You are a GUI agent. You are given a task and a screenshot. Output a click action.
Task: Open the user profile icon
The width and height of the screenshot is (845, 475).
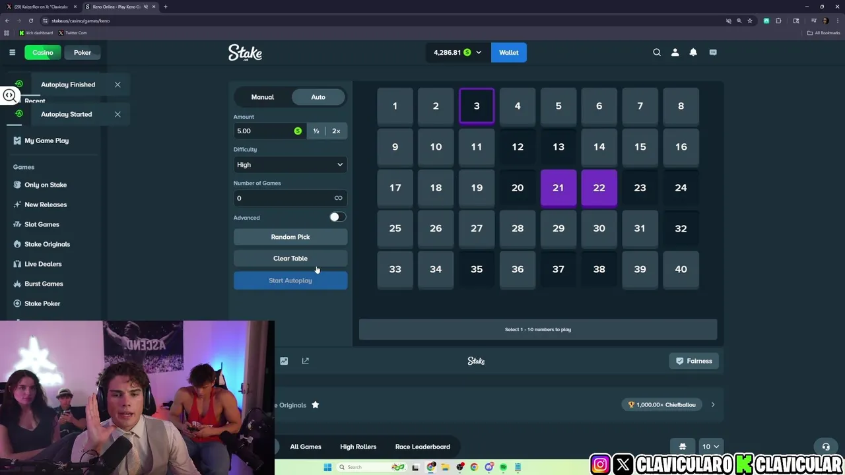coord(675,52)
